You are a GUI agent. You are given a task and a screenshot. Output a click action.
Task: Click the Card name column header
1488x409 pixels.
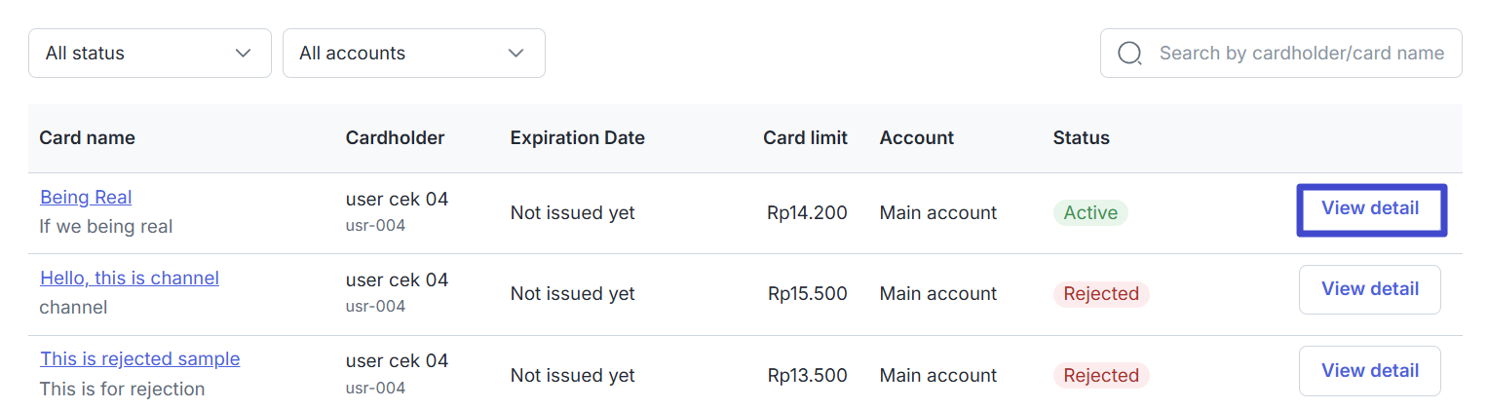click(x=87, y=138)
